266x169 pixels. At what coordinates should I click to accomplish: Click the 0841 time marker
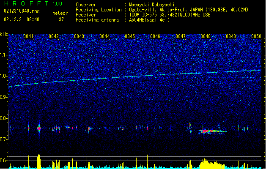(28, 36)
